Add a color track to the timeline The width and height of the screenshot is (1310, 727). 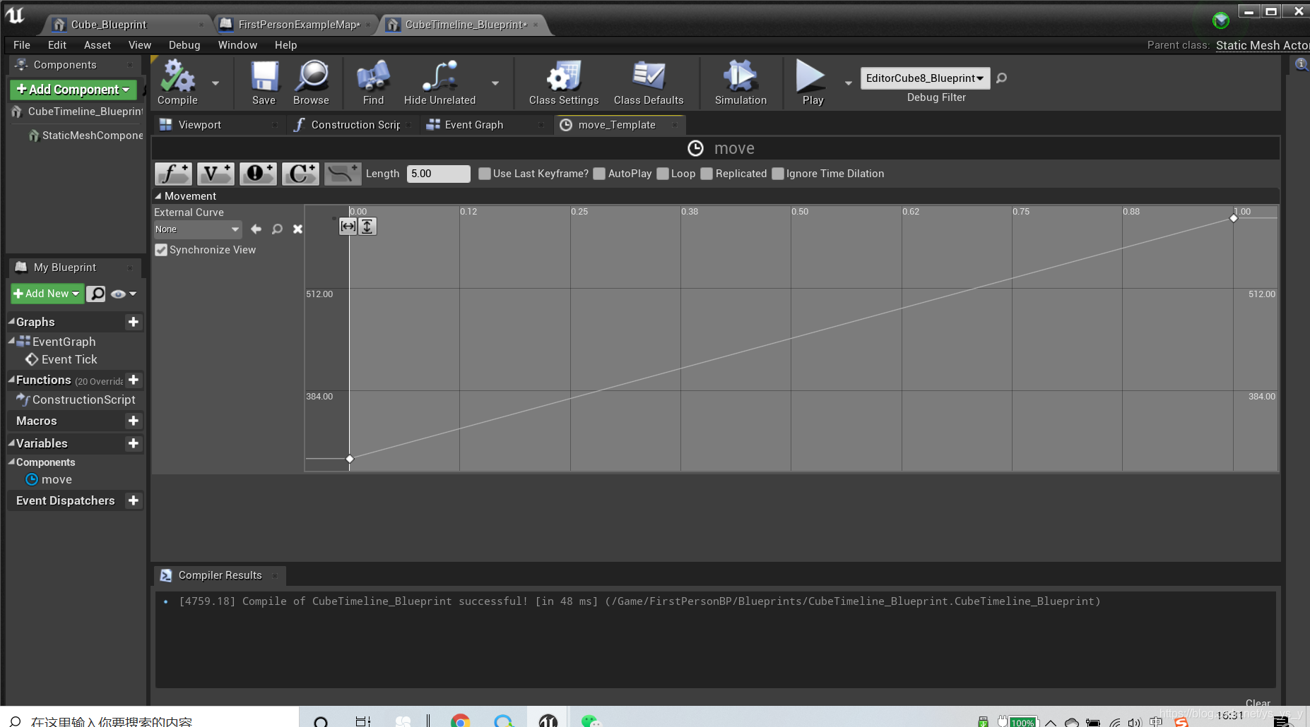[300, 174]
